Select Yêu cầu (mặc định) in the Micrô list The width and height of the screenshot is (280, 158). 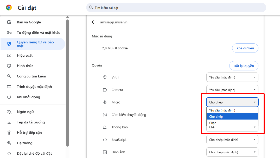coord(232,110)
